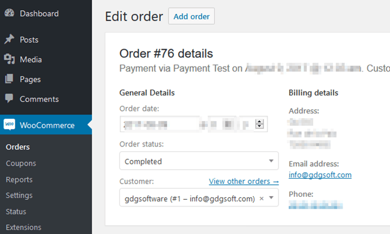Viewport: 390px width, 234px height.
Task: Open the Extensions submenu item
Action: [x=23, y=227]
